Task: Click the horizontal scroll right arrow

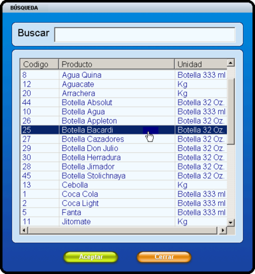Action: click(222, 230)
